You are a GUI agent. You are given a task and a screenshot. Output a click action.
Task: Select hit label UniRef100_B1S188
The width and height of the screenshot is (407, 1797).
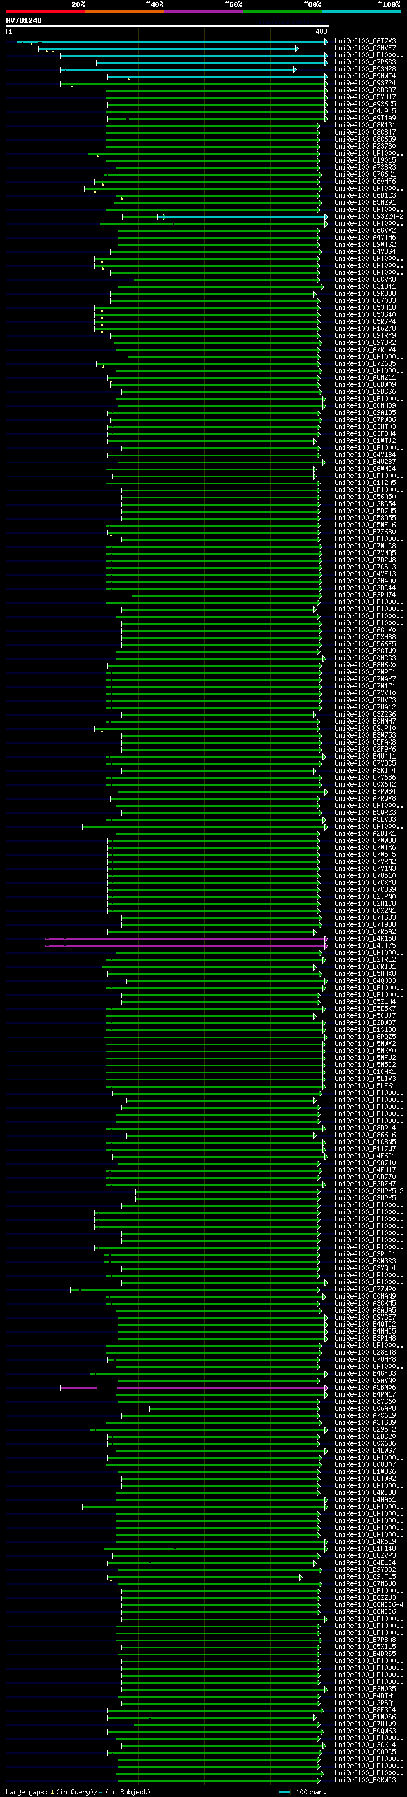(x=364, y=1029)
